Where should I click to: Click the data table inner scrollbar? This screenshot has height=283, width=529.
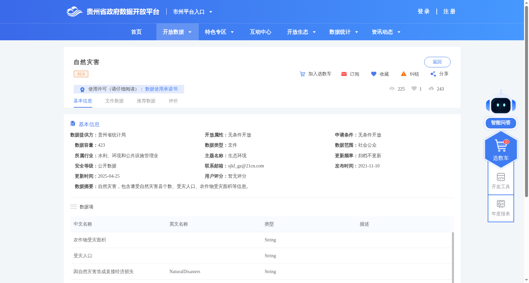point(453,258)
